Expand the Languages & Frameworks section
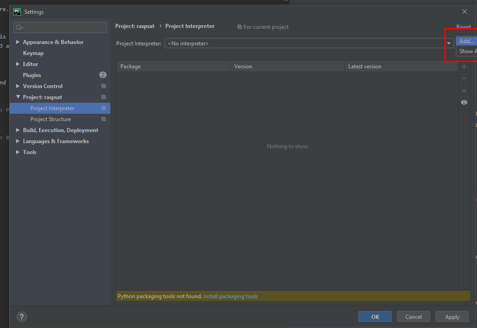This screenshot has height=328, width=477. (x=17, y=141)
